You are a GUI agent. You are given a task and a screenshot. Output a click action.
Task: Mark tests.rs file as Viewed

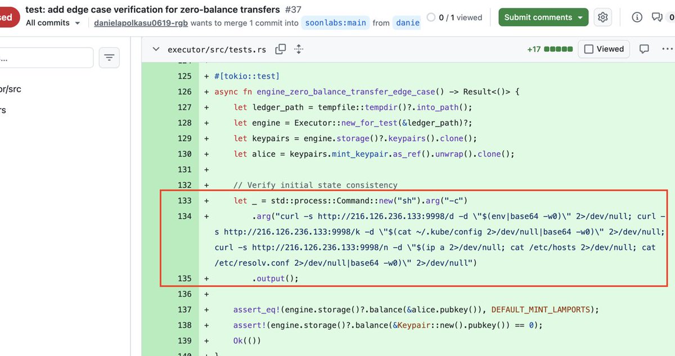[604, 49]
